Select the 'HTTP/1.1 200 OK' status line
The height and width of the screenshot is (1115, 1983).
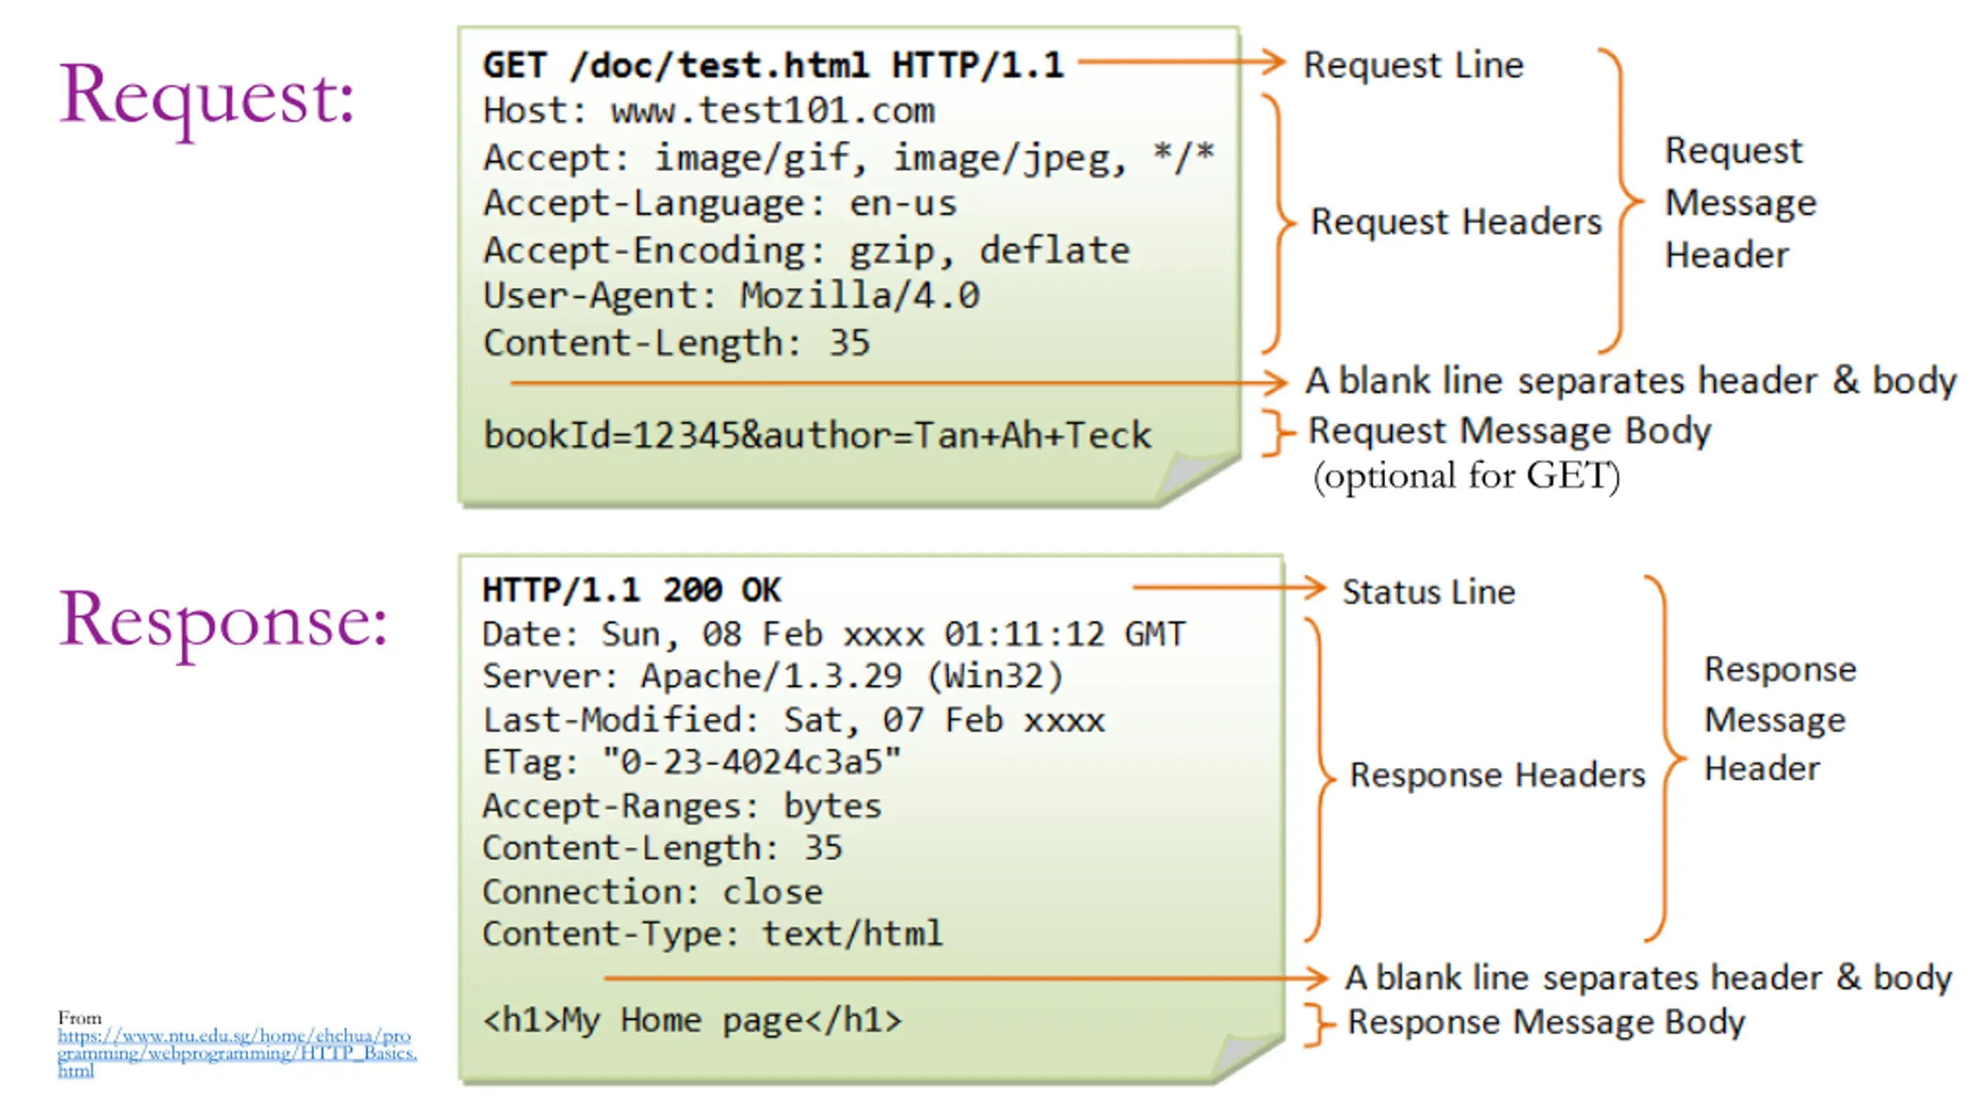(631, 590)
